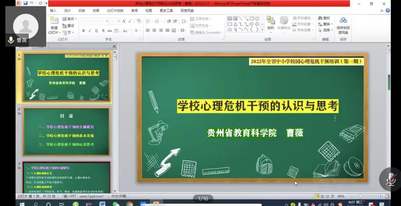The height and width of the screenshot is (206, 401).
Task: Click the Replace (替换) button
Action: pyautogui.click(x=325, y=24)
